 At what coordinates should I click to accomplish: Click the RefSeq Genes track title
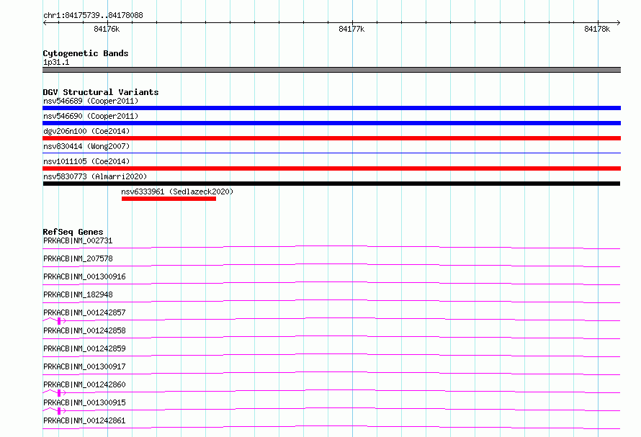click(x=73, y=232)
